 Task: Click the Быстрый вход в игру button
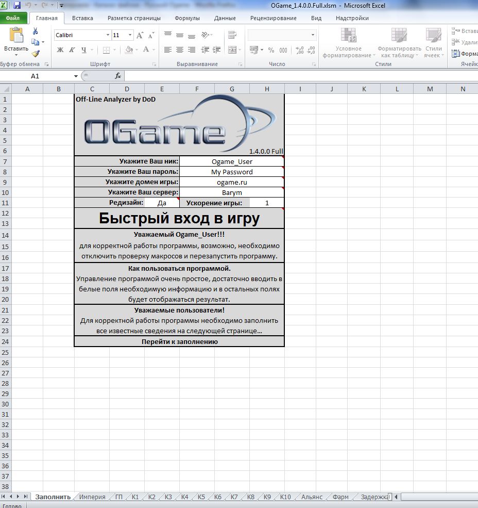pos(179,218)
